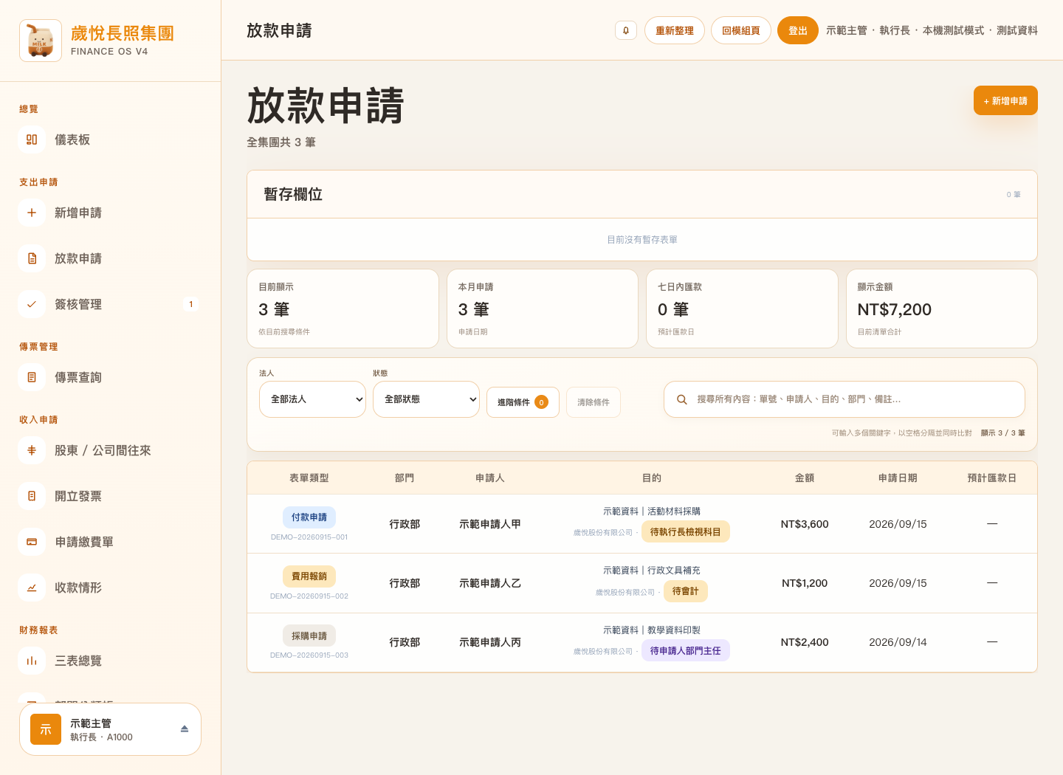Click the orange + 新增申請 button
This screenshot has width=1063, height=775.
click(1005, 100)
